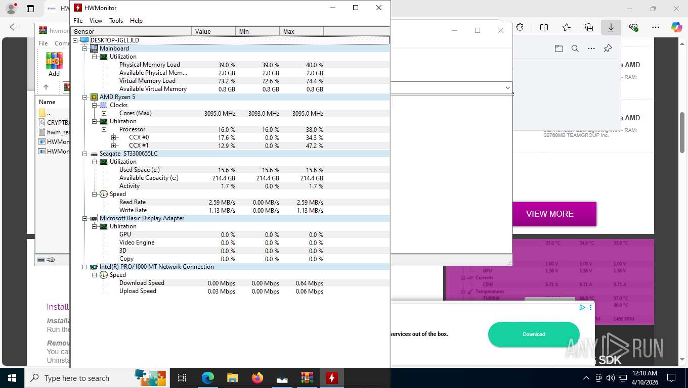Click the Value column header

[x=213, y=31]
